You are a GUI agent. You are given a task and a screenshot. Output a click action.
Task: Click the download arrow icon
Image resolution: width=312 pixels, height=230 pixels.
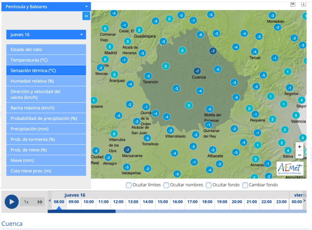(x=304, y=4)
